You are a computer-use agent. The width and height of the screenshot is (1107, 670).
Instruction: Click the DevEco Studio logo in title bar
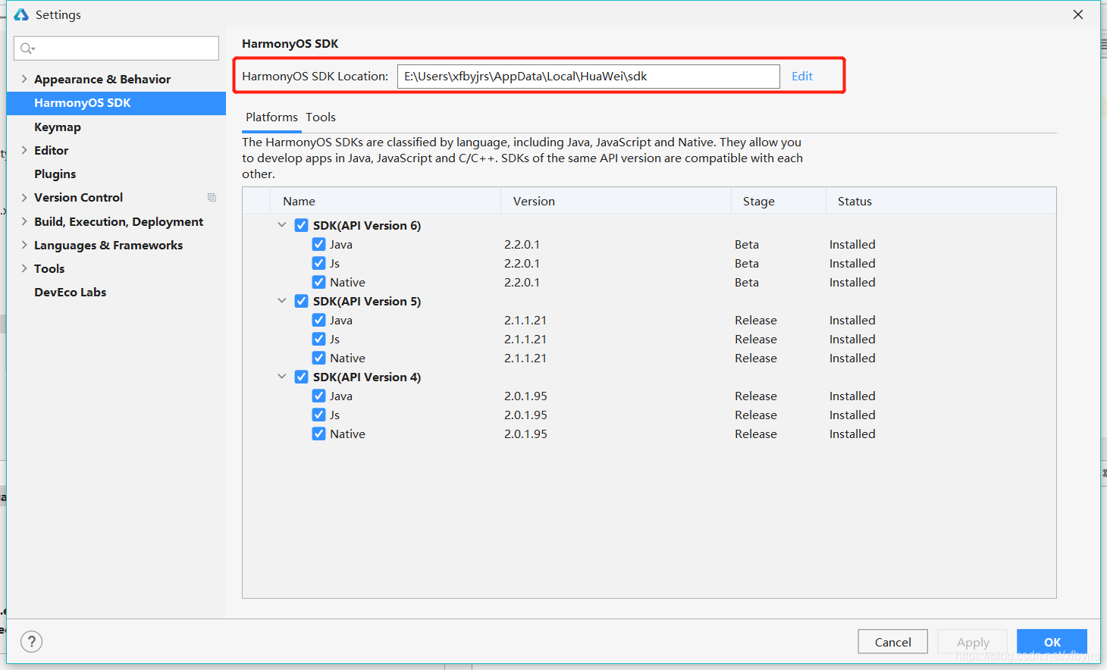pos(21,14)
